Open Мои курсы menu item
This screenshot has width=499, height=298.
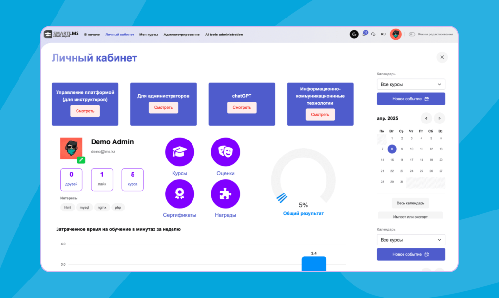pyautogui.click(x=149, y=35)
